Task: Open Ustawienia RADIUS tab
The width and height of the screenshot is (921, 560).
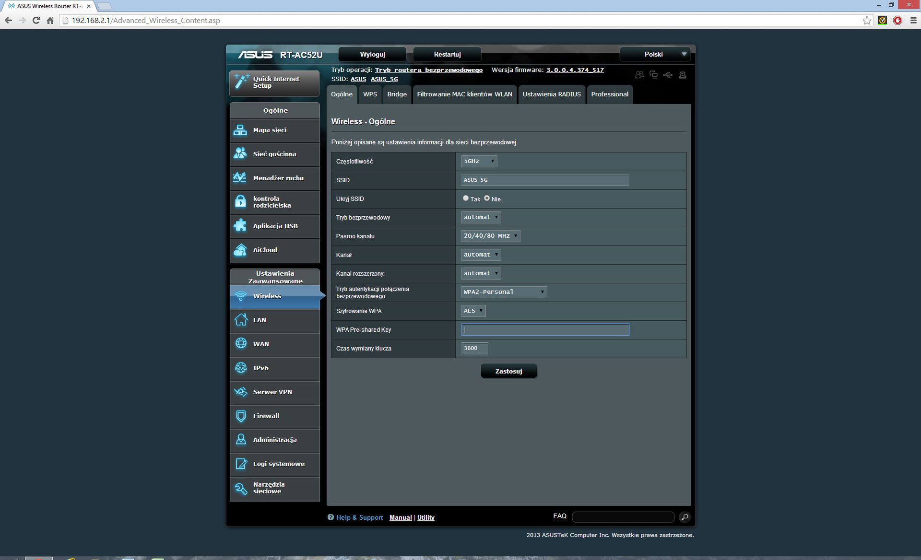Action: [552, 94]
